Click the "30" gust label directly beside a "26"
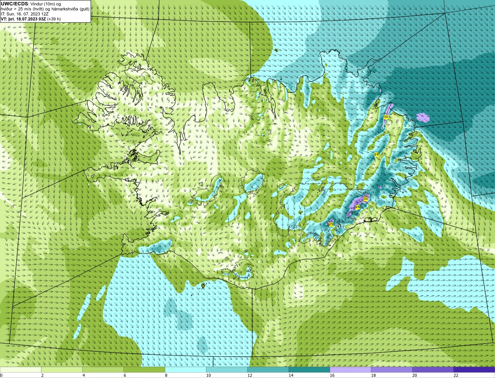The width and height of the screenshot is (495, 378). [x=365, y=199]
